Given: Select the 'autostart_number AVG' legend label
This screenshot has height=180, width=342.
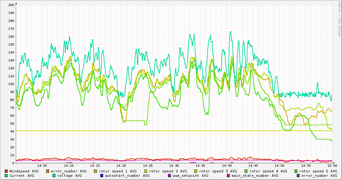Looking at the screenshot, I should (x=127, y=176).
